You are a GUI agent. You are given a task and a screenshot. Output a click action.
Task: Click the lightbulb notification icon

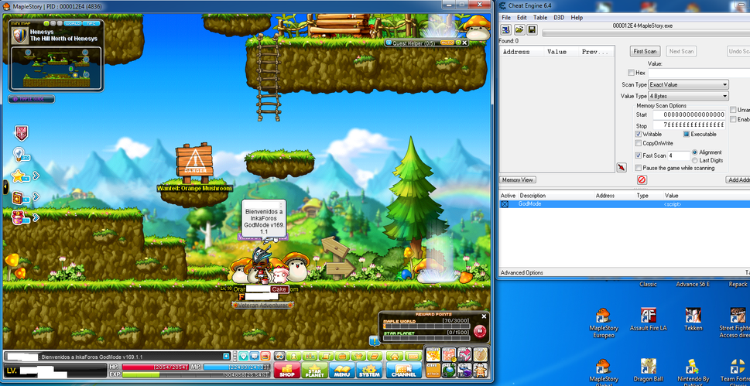point(19,155)
